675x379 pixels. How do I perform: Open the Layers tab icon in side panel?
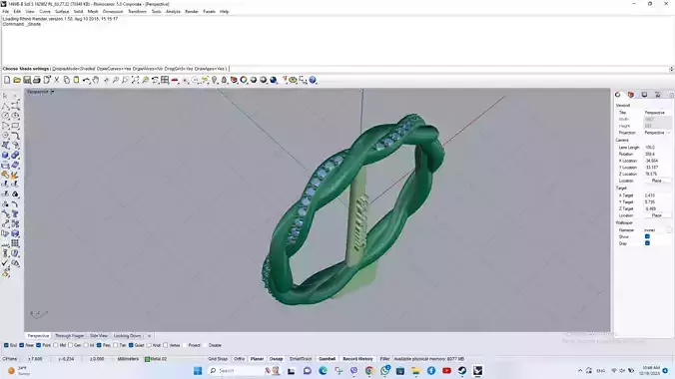(631, 95)
